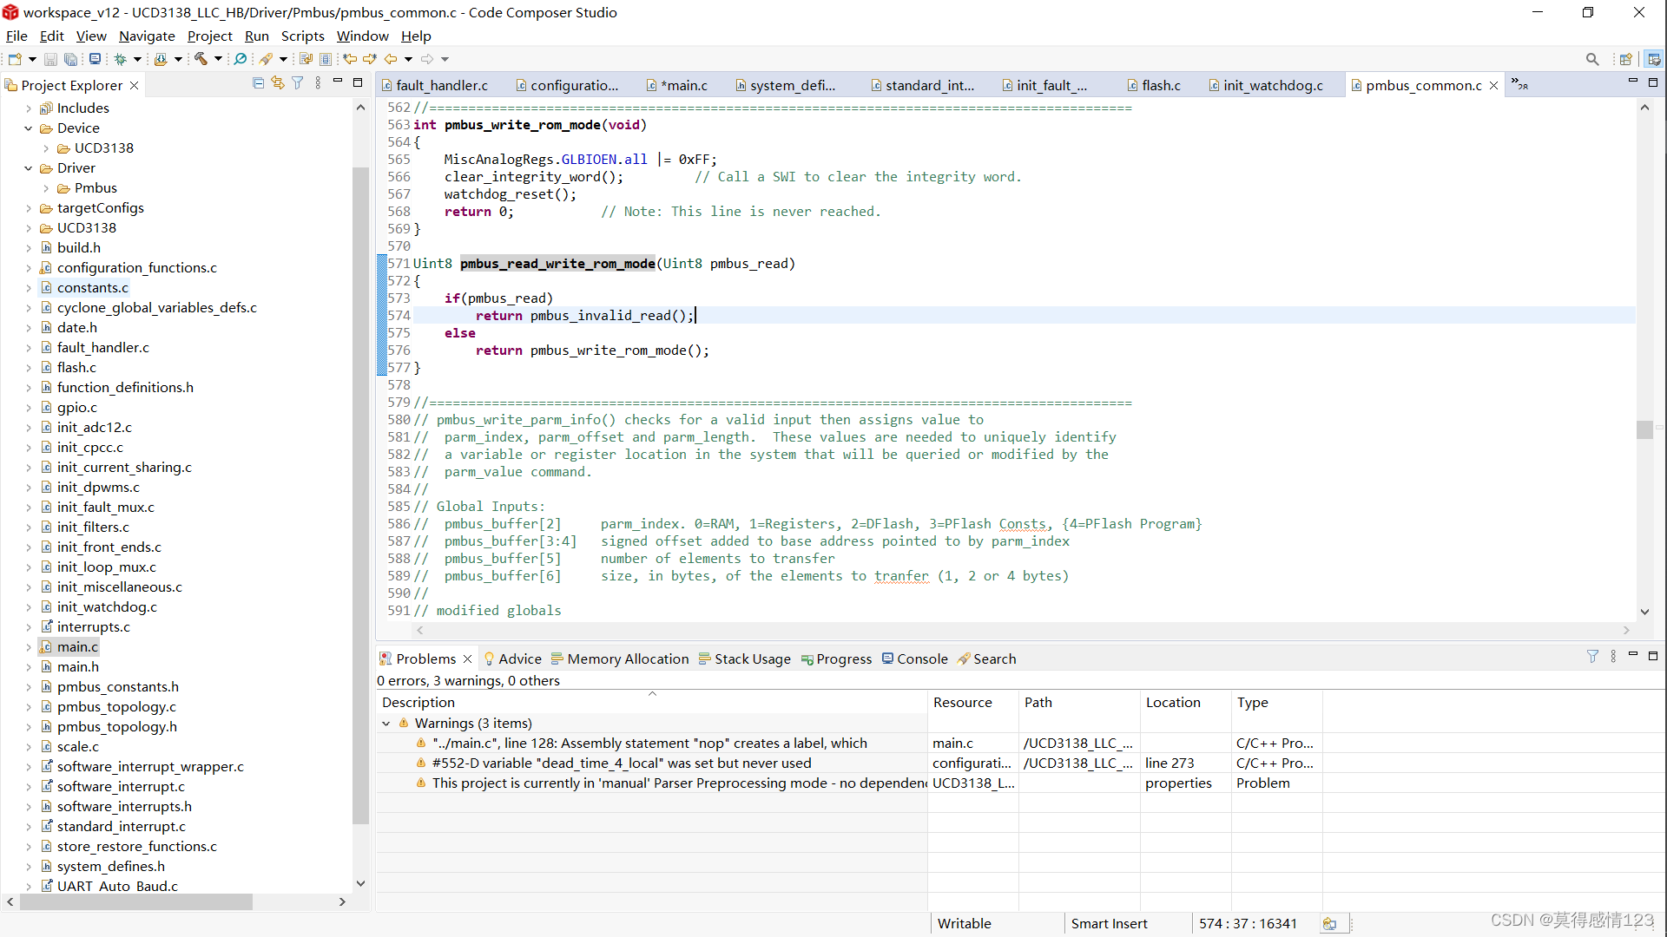Open the Build hammer dropdown arrow
This screenshot has height=937, width=1667.
(218, 59)
